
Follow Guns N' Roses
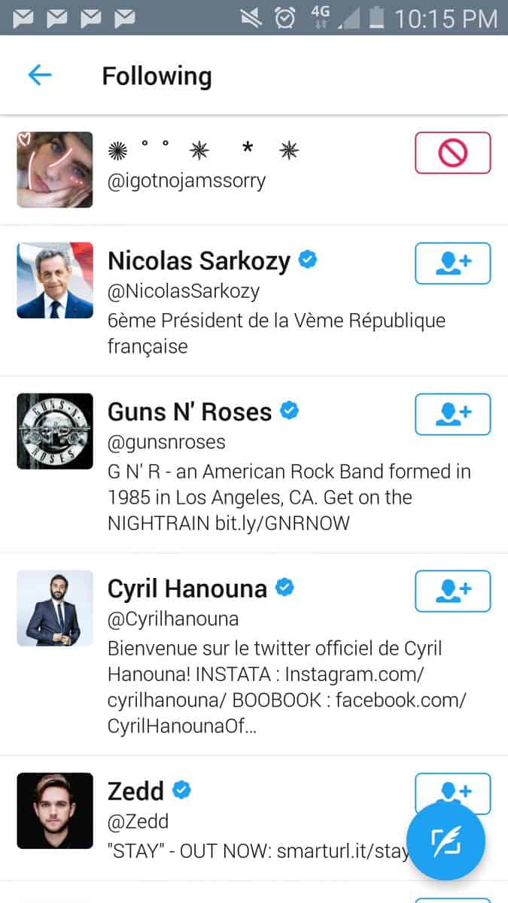452,414
